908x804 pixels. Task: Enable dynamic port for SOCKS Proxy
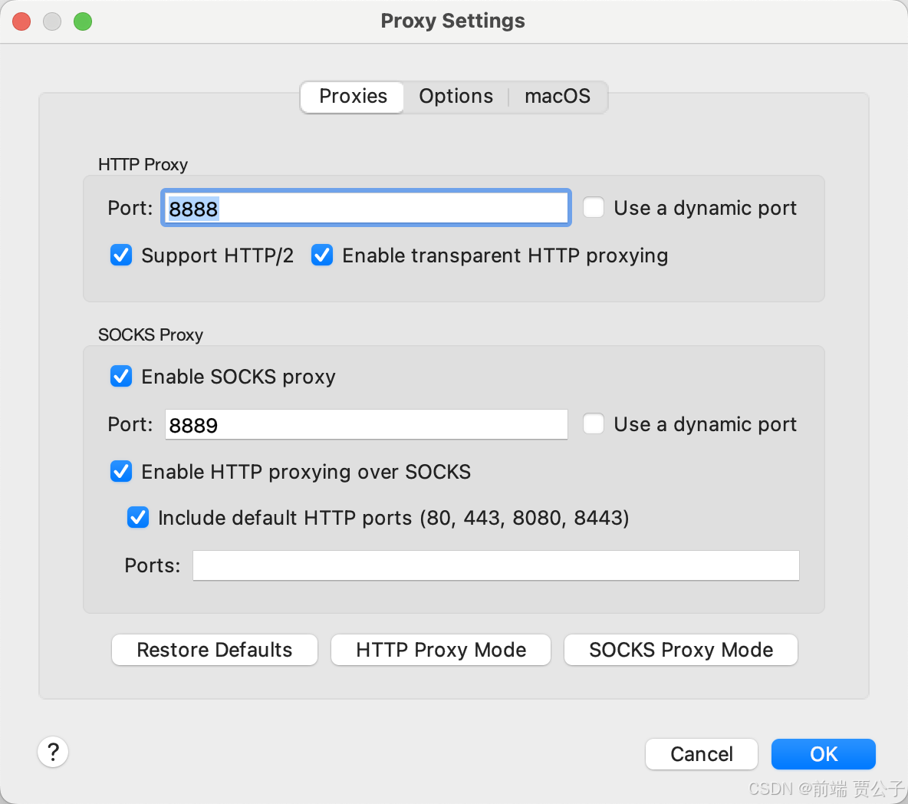pos(594,423)
